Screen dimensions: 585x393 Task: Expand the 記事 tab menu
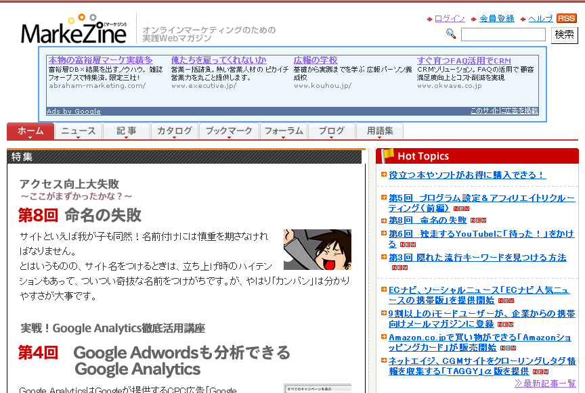(x=126, y=131)
